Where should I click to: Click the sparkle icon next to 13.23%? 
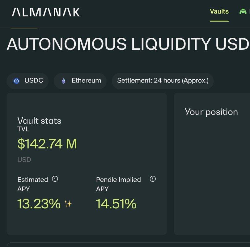pyautogui.click(x=68, y=204)
